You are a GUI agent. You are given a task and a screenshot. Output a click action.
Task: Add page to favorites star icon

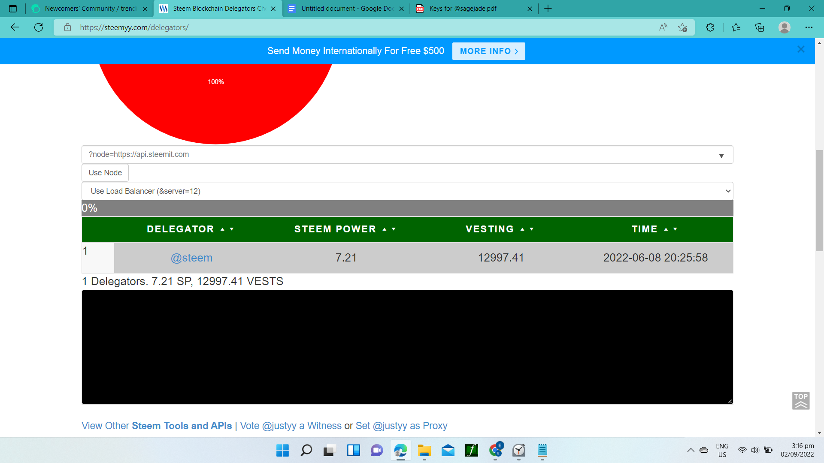click(x=682, y=27)
